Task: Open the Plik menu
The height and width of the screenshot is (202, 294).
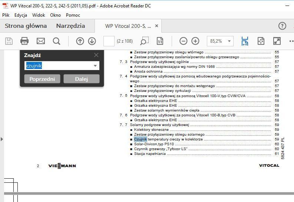Action: [6, 15]
